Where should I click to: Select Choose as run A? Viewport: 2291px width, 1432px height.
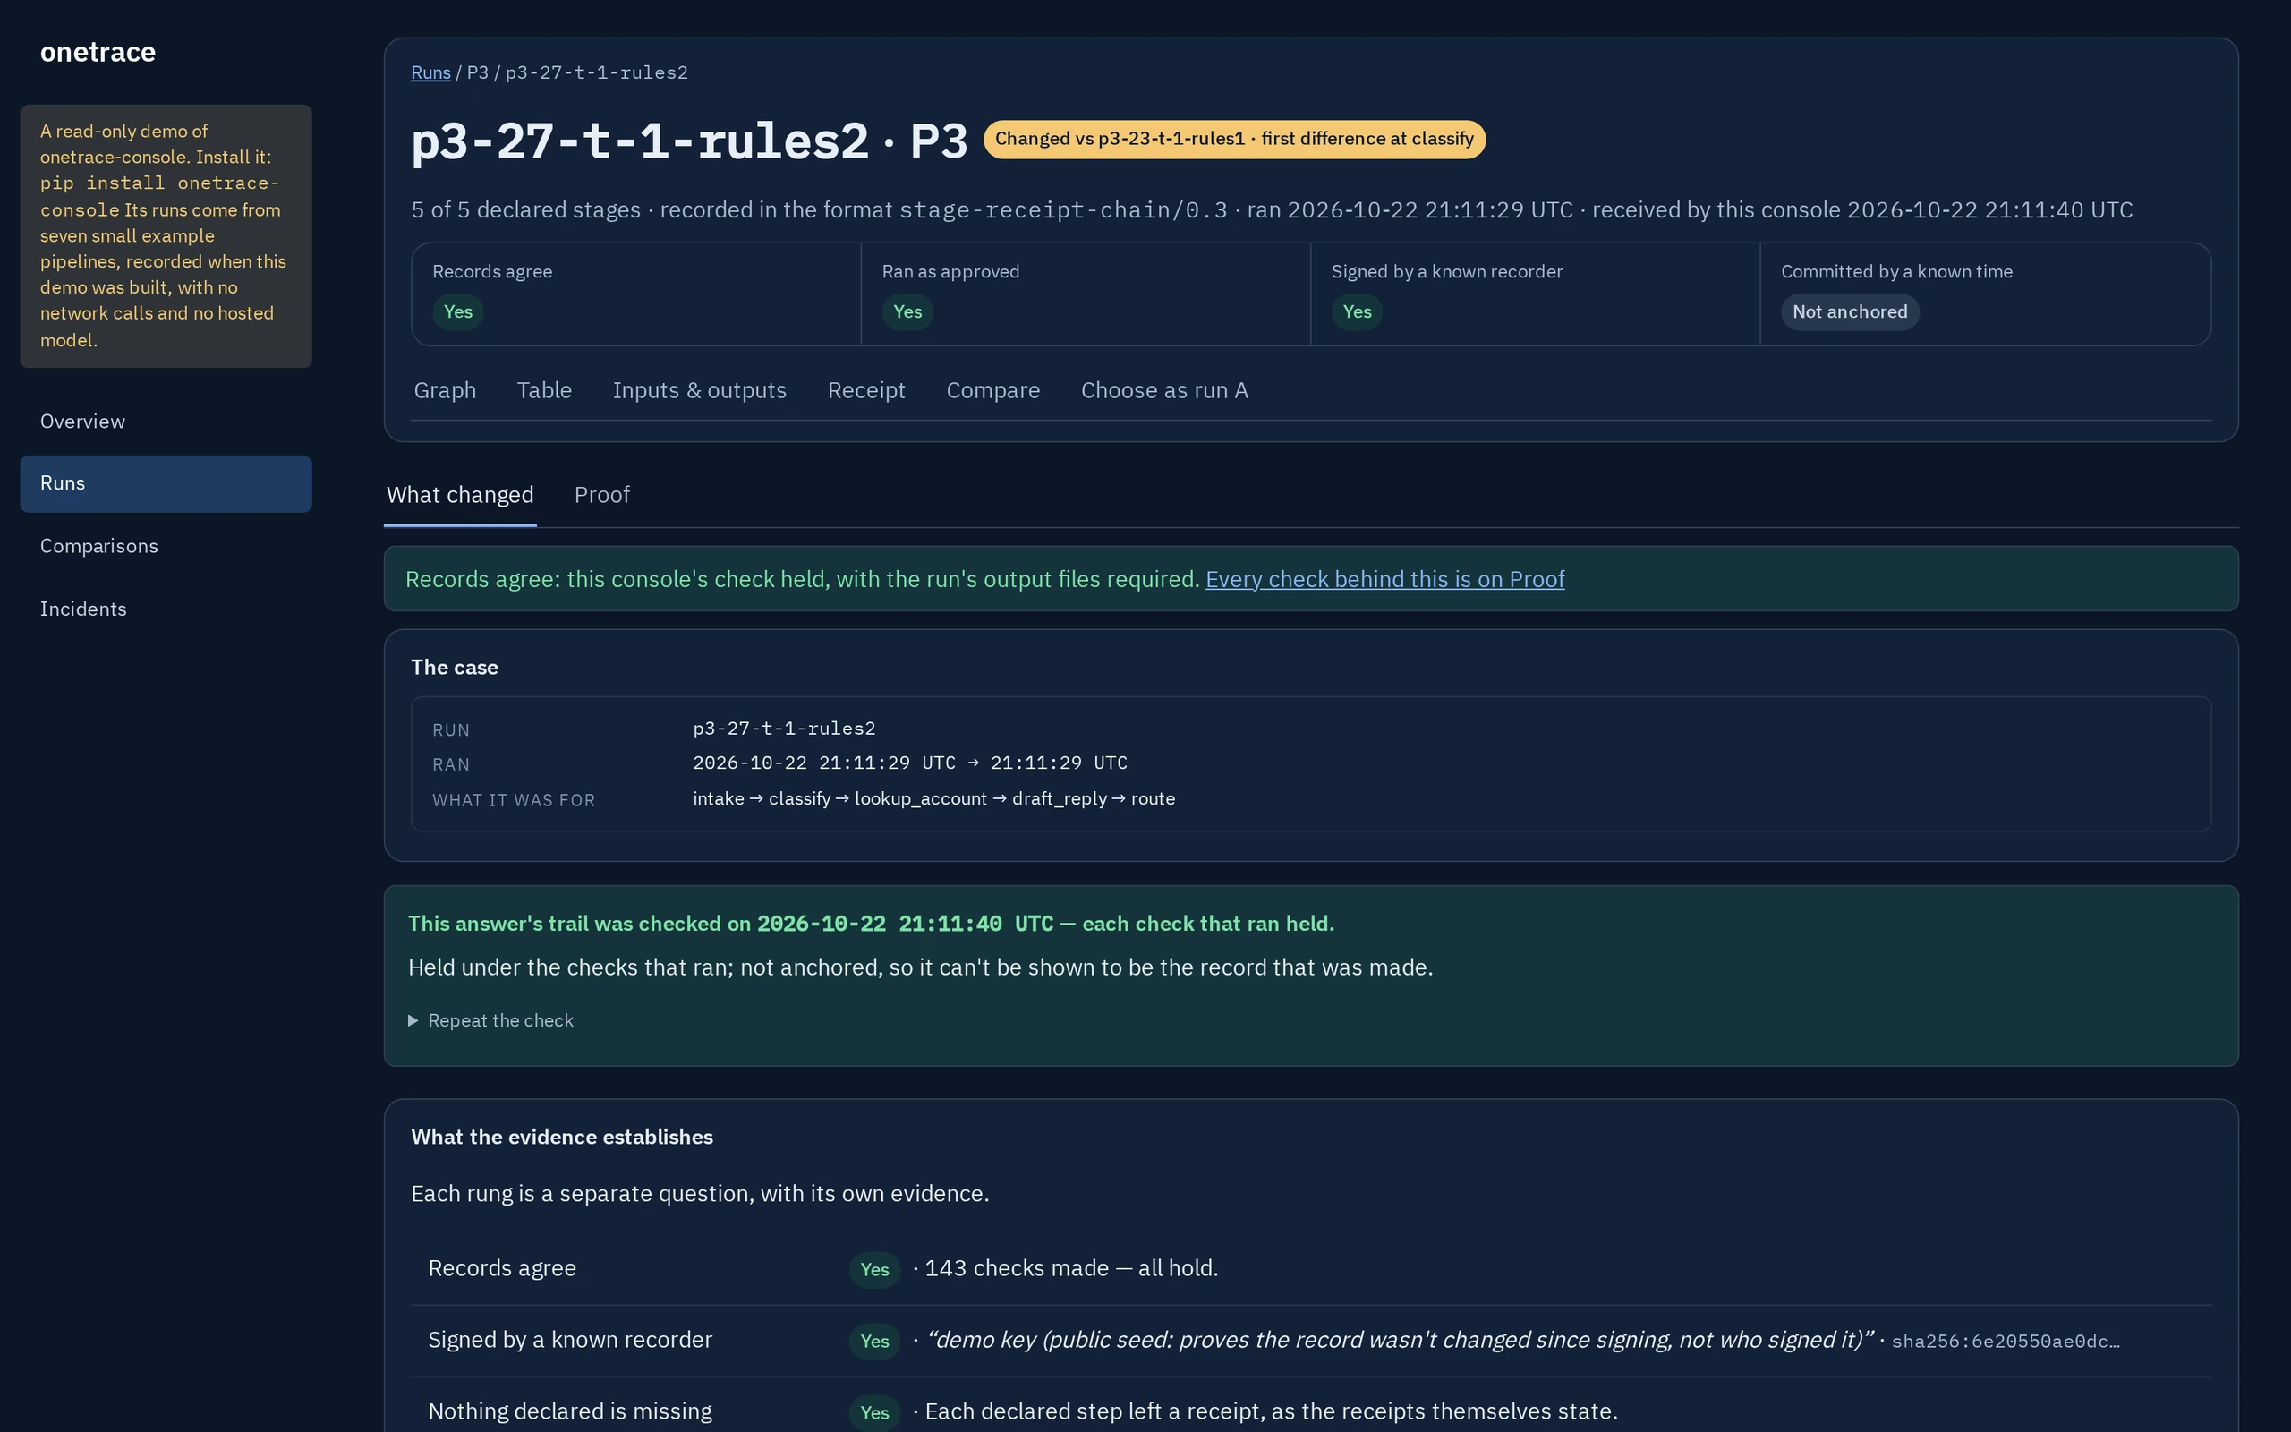click(x=1164, y=390)
